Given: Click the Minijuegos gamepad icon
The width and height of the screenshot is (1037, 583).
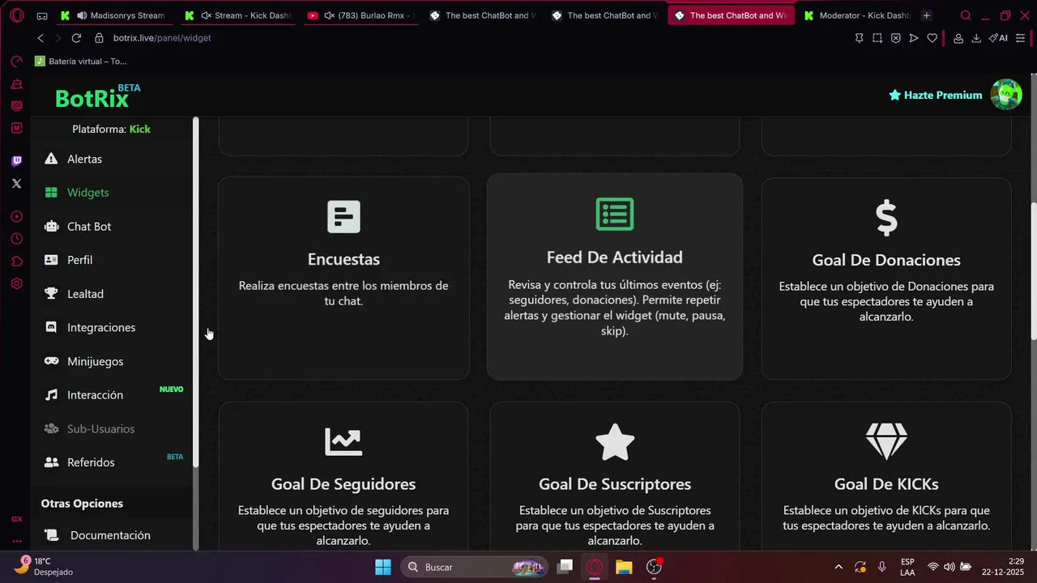Looking at the screenshot, I should [x=51, y=361].
